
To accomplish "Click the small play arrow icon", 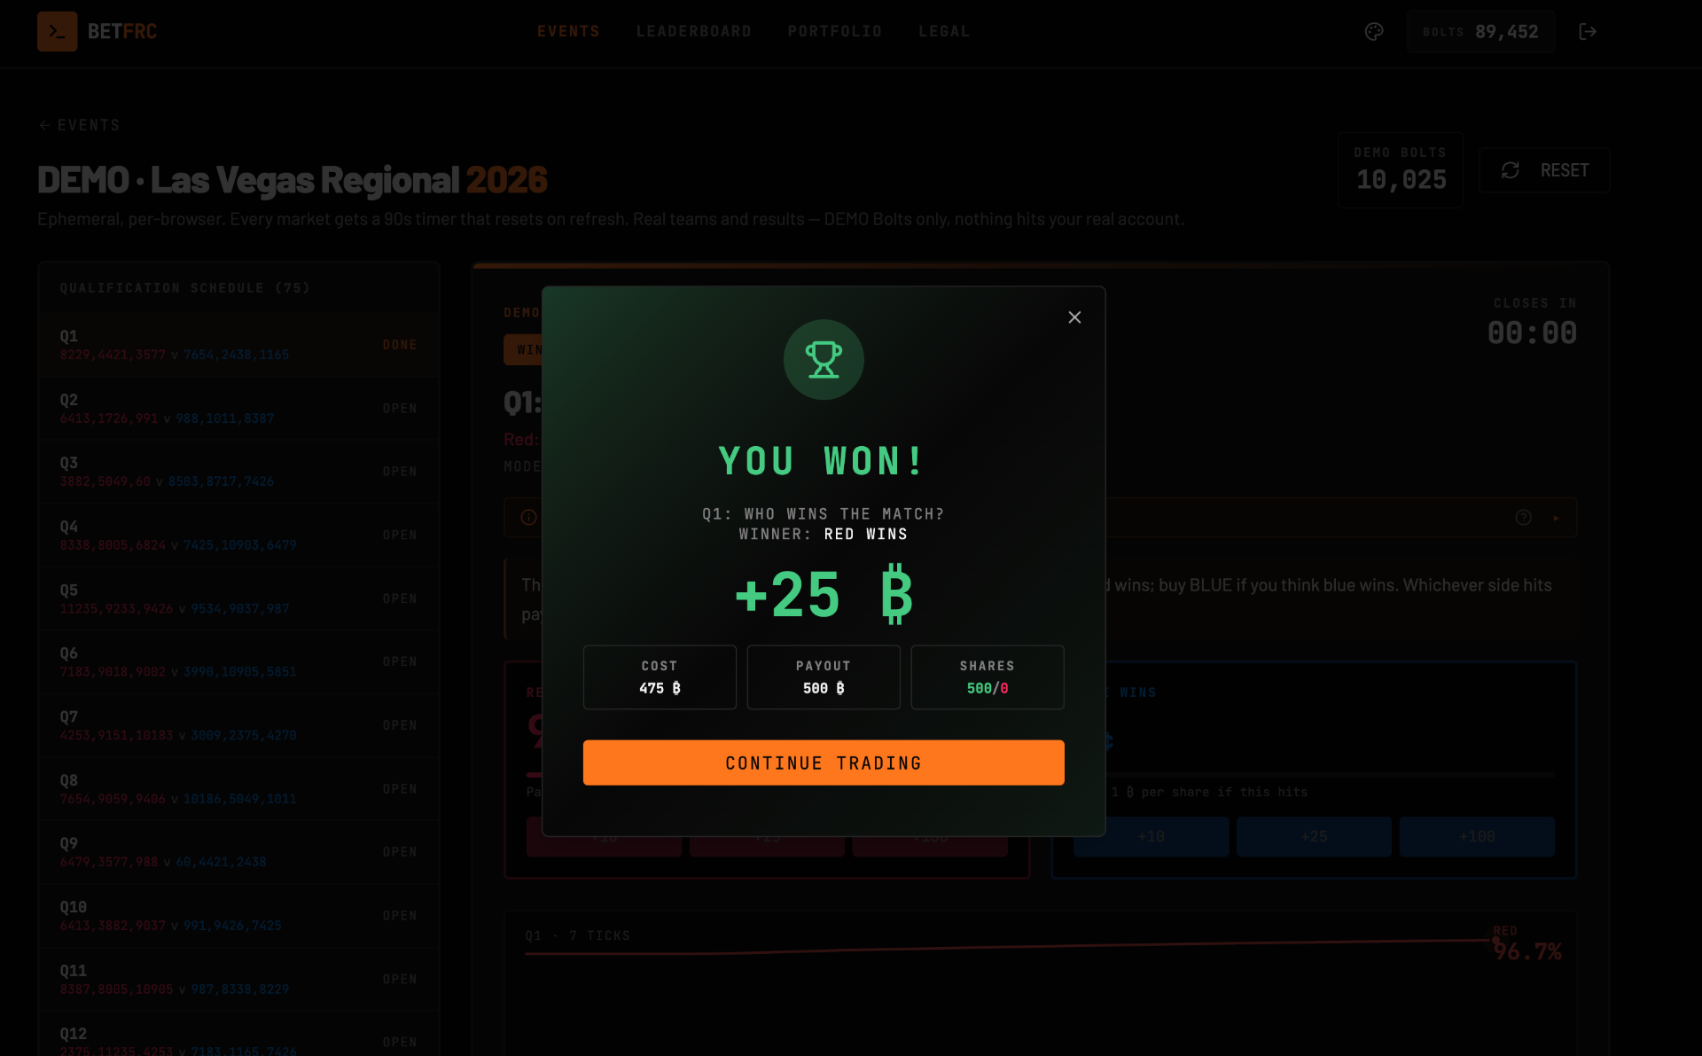I will [x=1557, y=517].
